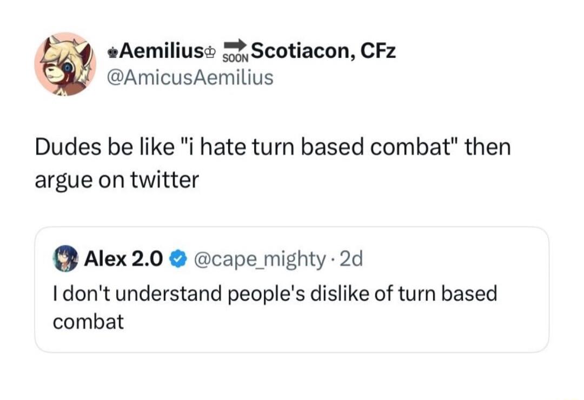Click the "Dudes be like" tweet line
This screenshot has height=400, width=584.
(x=273, y=148)
